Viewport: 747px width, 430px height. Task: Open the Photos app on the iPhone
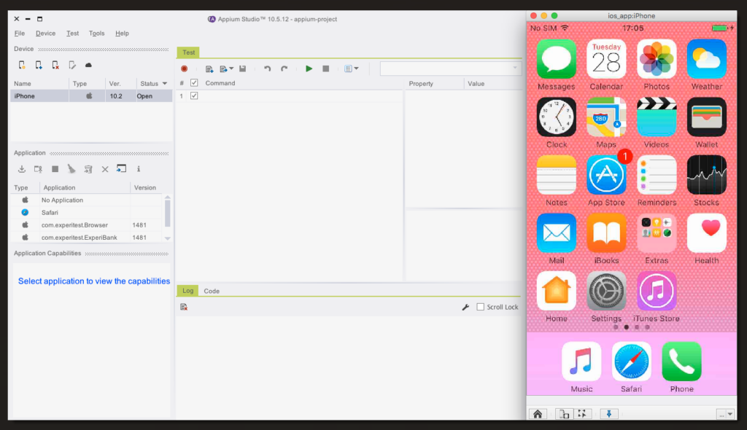pos(657,58)
